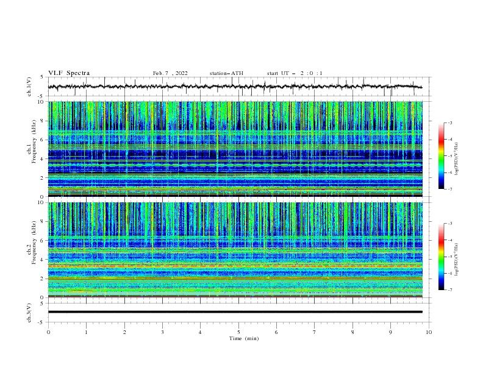Click time axis tick label "1"
The height and width of the screenshot is (373, 483).
tap(86, 332)
